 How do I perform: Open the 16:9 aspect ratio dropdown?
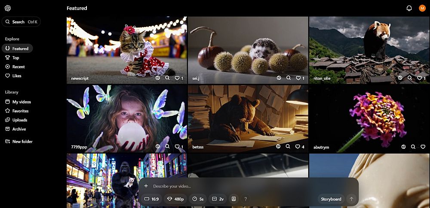coord(152,199)
